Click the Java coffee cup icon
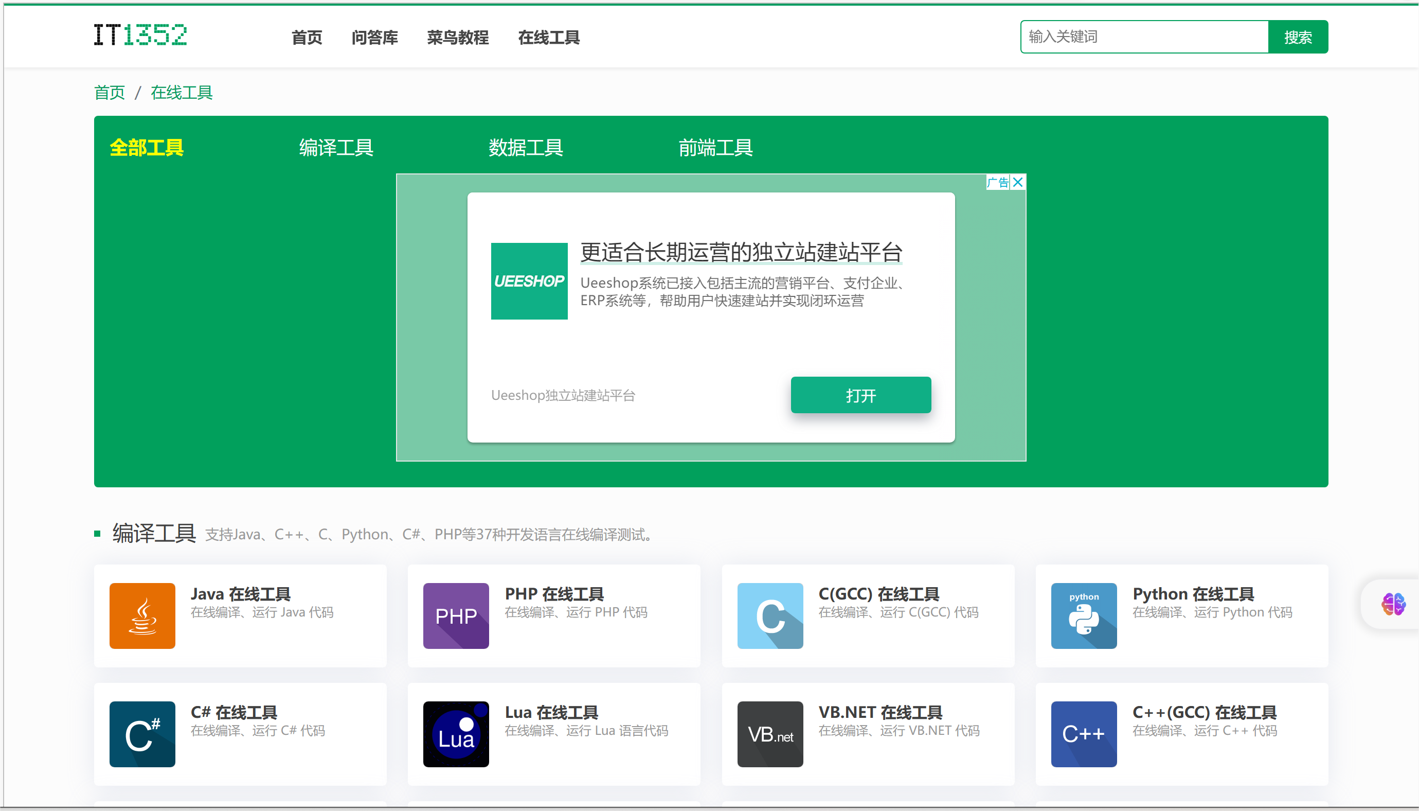 (142, 615)
